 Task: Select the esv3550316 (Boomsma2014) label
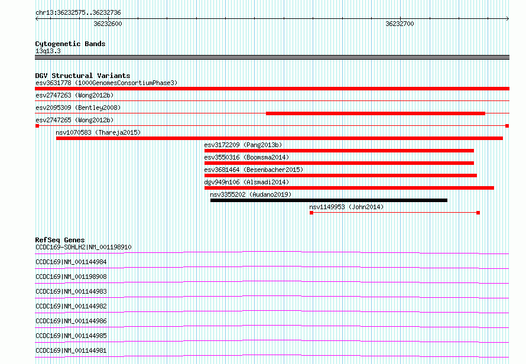point(246,157)
